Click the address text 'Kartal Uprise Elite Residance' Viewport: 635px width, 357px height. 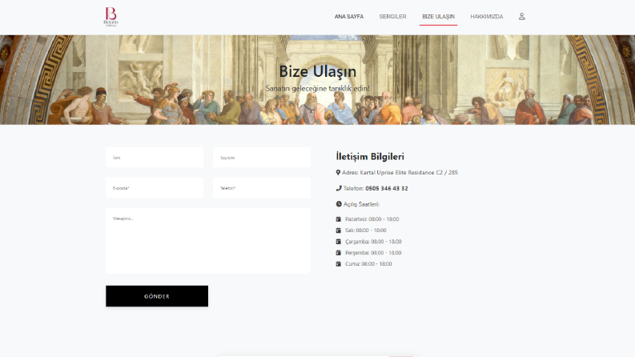click(x=397, y=172)
